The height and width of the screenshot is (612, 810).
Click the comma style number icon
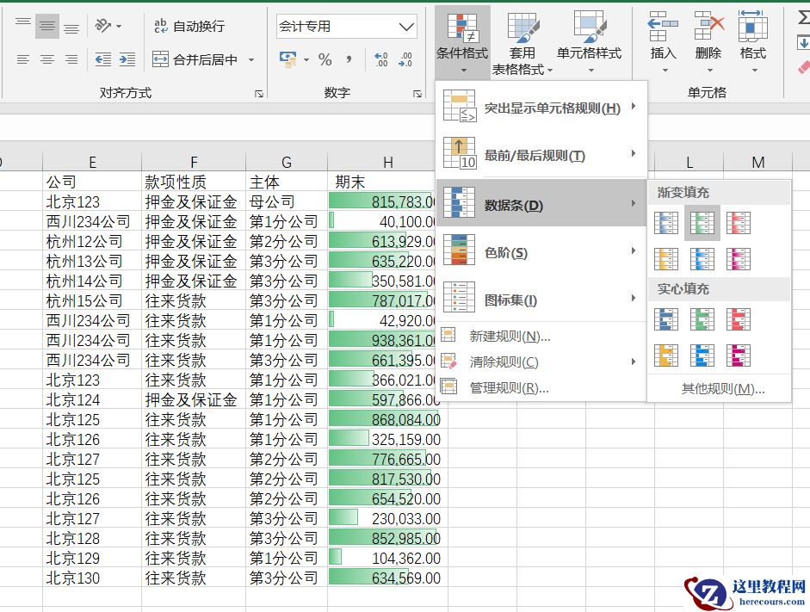349,59
